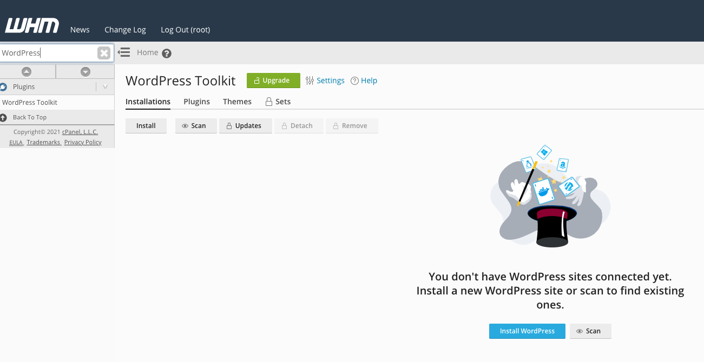Select WordPress Toolkit in the sidebar
Image resolution: width=704 pixels, height=362 pixels.
click(29, 102)
